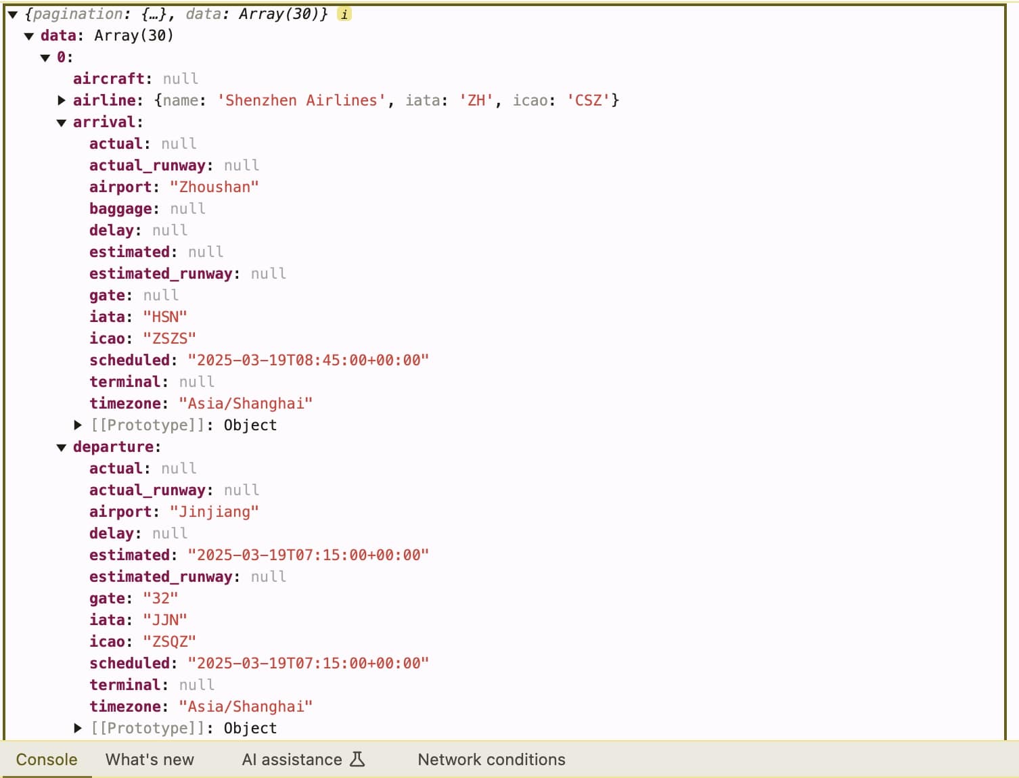The height and width of the screenshot is (778, 1019).
Task: Collapse the departure object
Action: coord(62,447)
